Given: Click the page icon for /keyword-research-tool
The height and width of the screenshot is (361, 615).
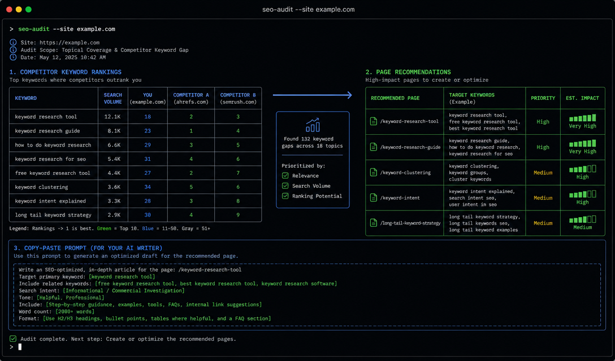Looking at the screenshot, I should [374, 121].
